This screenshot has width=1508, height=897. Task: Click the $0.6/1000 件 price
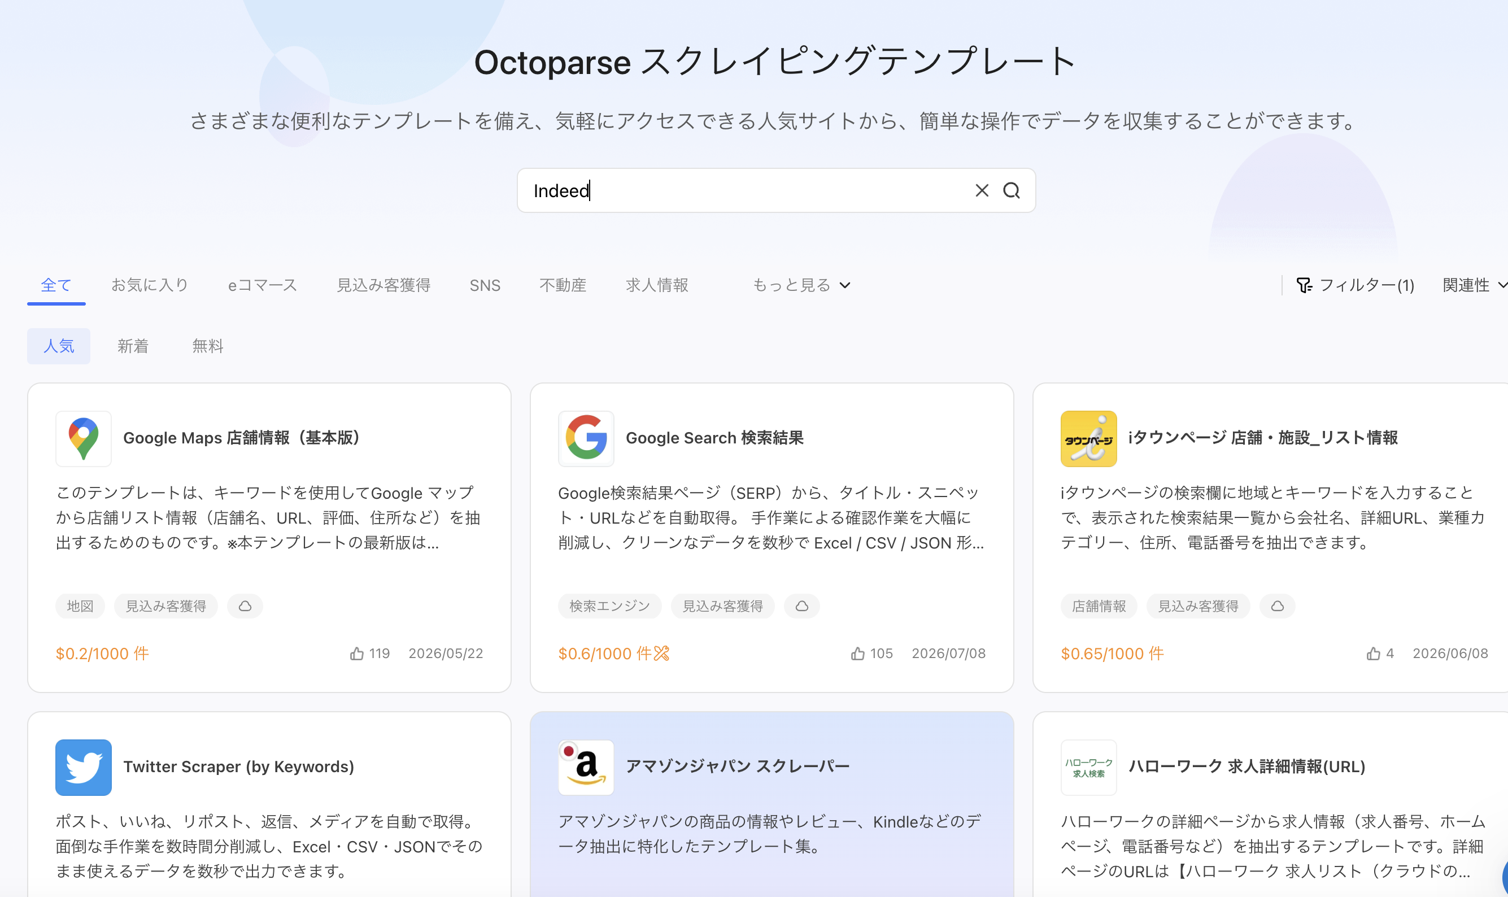[605, 654]
